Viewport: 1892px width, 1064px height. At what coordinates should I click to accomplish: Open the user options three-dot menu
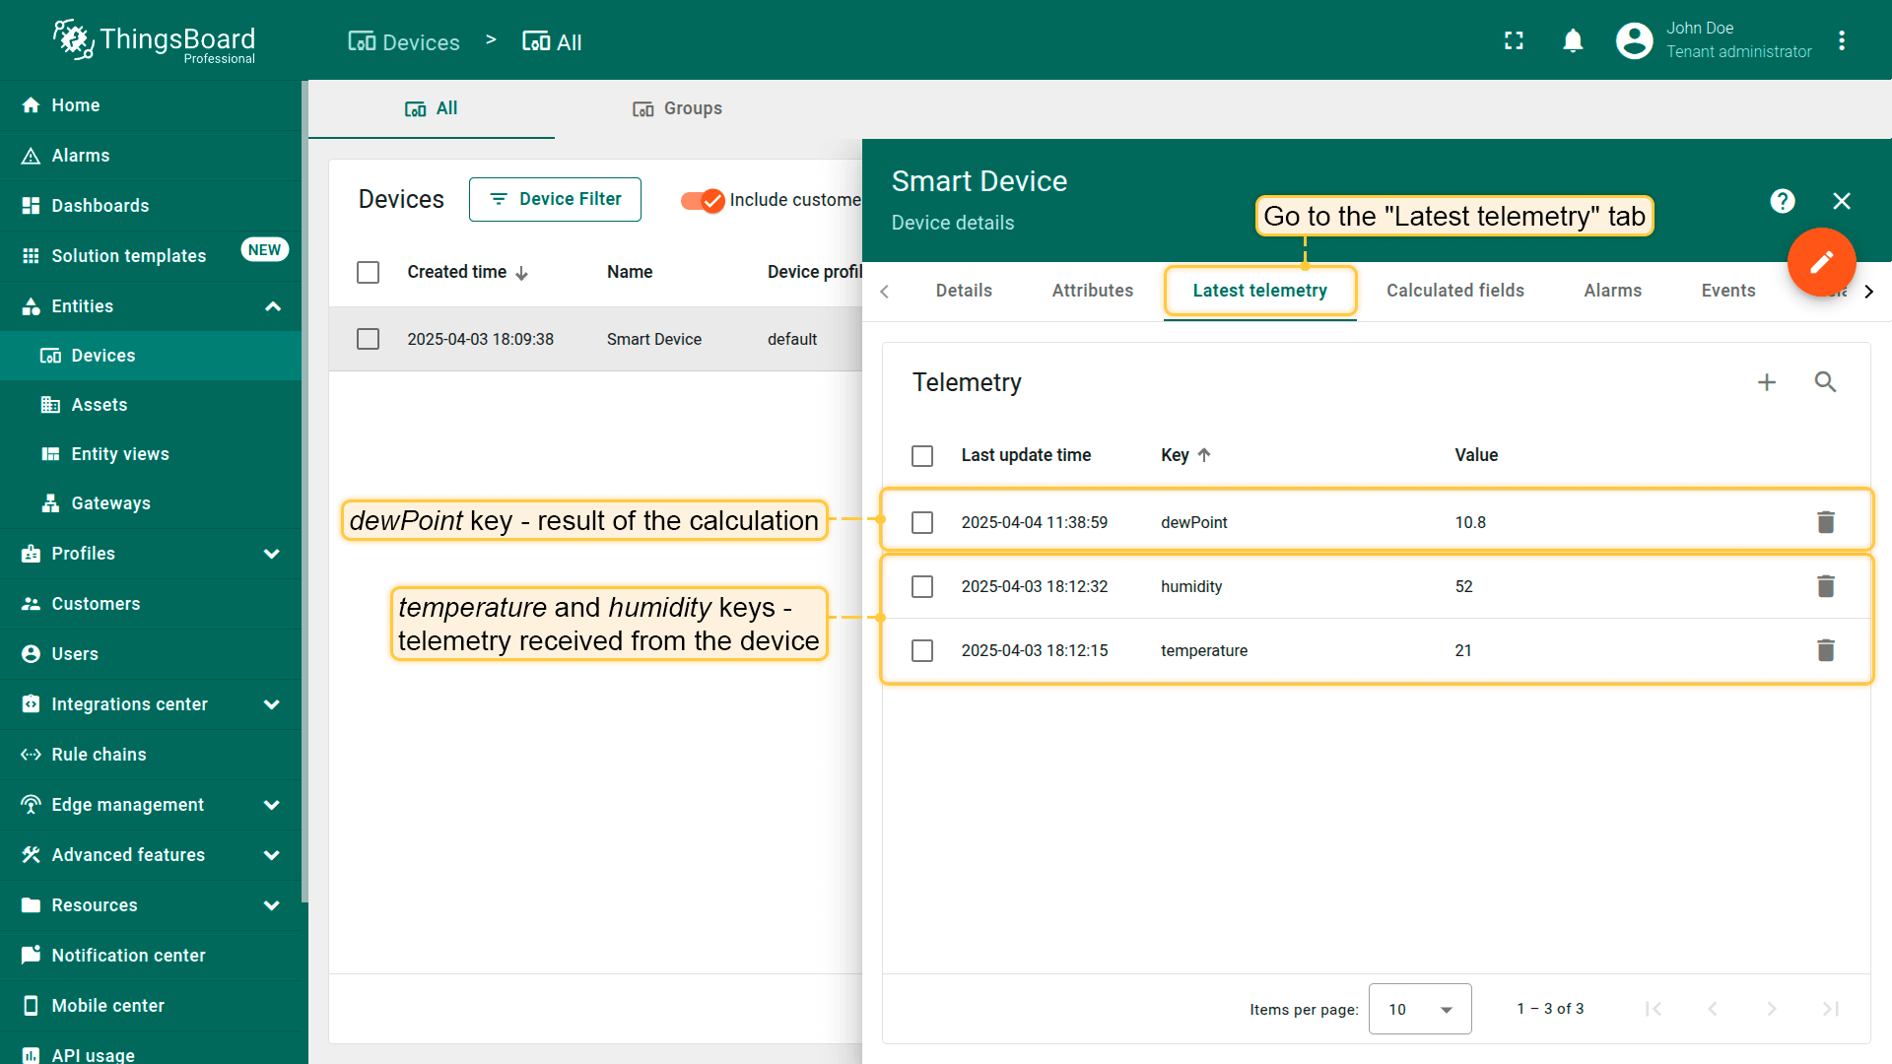tap(1841, 40)
